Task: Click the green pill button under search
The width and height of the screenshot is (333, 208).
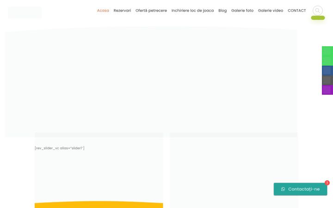Action: (318, 18)
